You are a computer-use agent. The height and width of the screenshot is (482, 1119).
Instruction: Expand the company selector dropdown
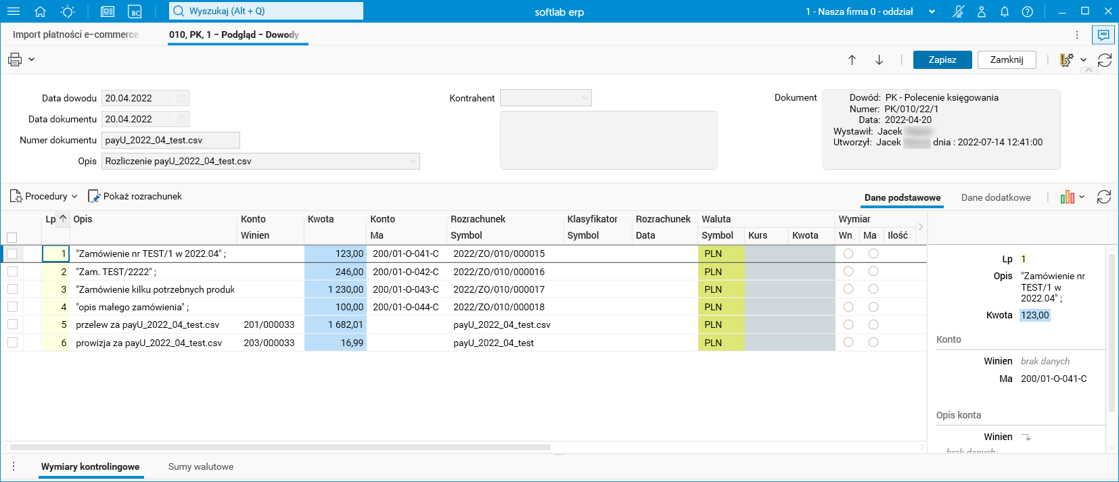tap(932, 11)
